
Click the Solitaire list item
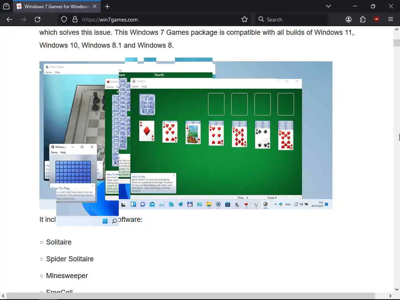click(59, 242)
